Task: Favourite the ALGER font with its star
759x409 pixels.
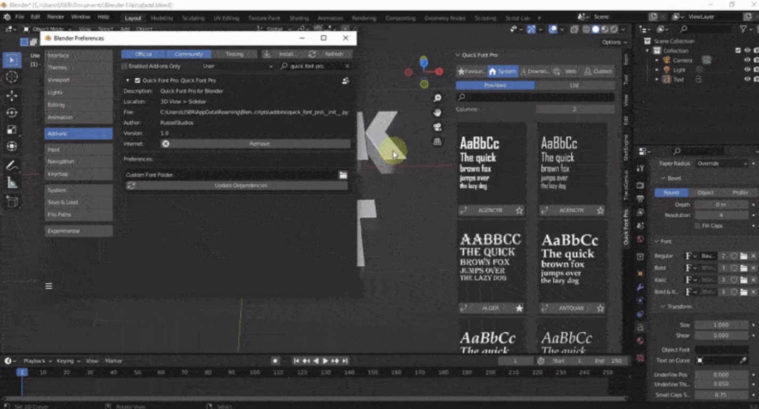Action: pos(519,308)
